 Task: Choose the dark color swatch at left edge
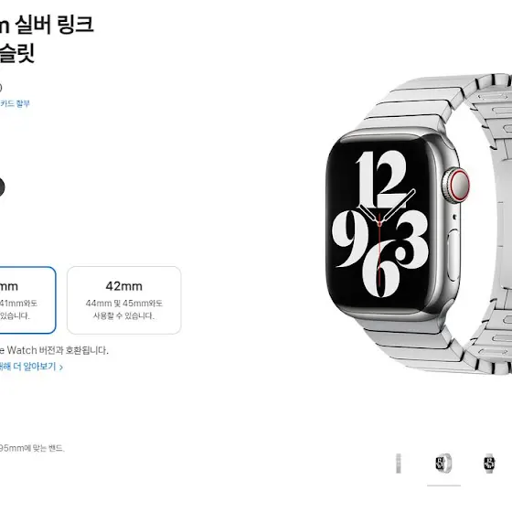coord(2,187)
